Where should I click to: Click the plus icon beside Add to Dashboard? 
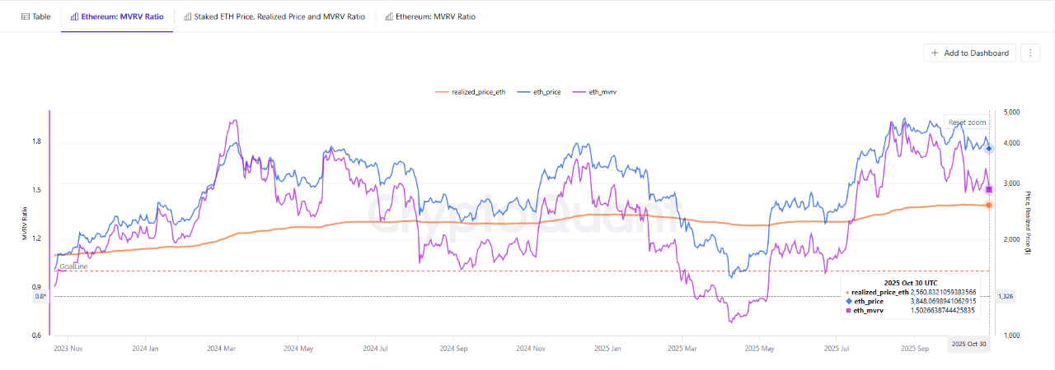(935, 53)
